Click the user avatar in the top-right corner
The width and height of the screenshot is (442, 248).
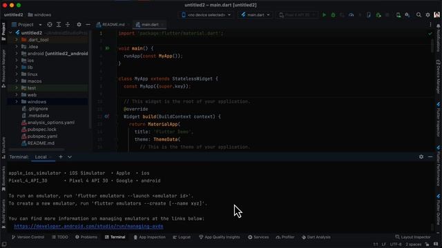point(436,14)
